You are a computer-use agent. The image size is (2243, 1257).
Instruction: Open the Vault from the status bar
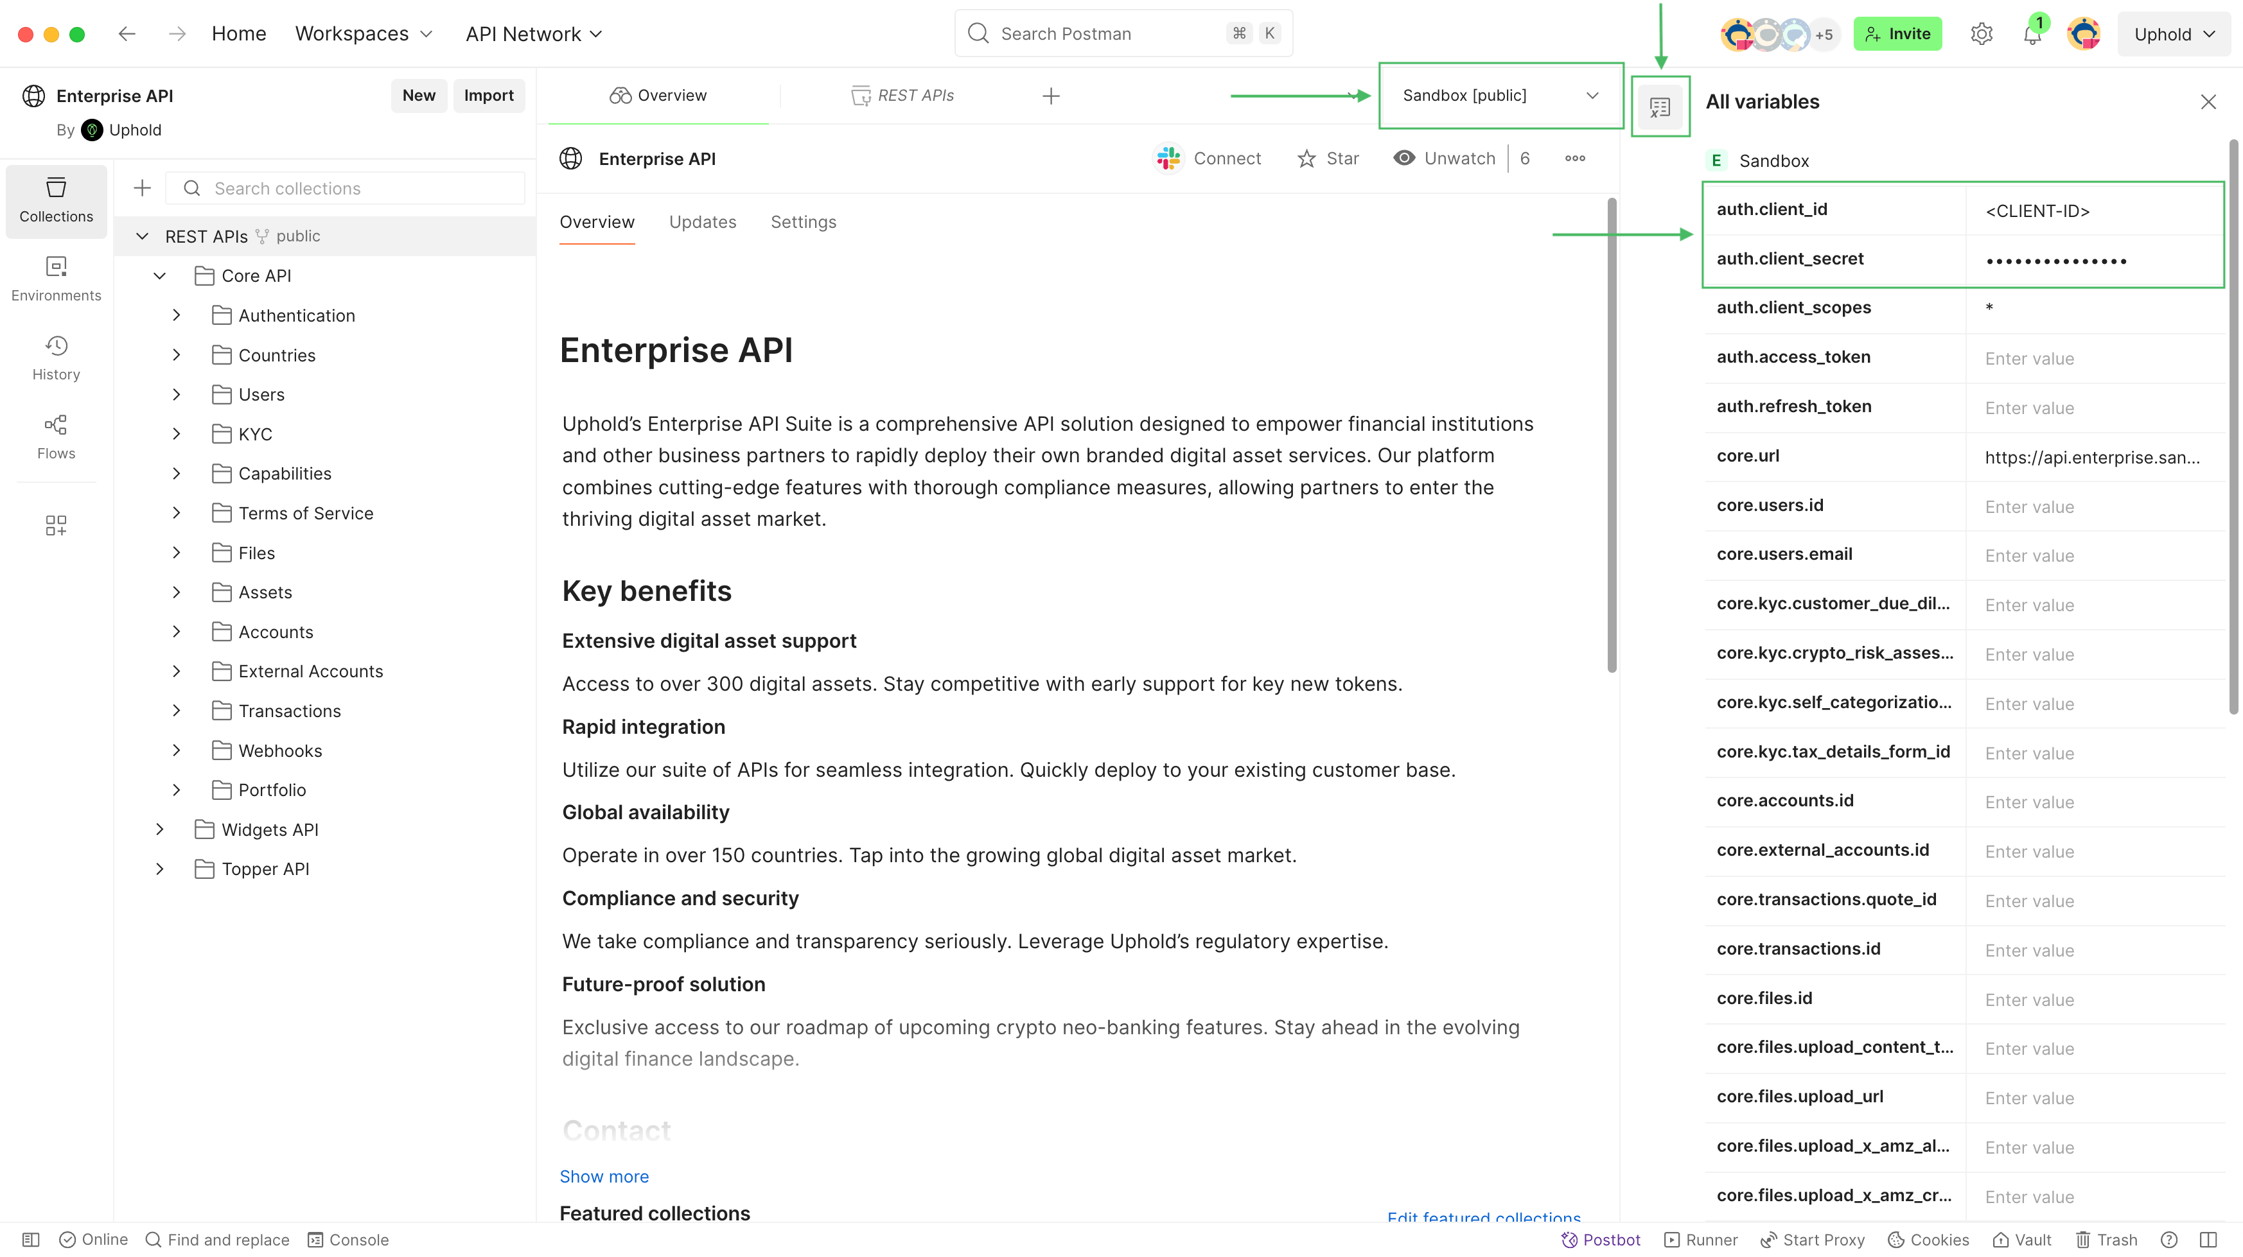tap(2022, 1240)
